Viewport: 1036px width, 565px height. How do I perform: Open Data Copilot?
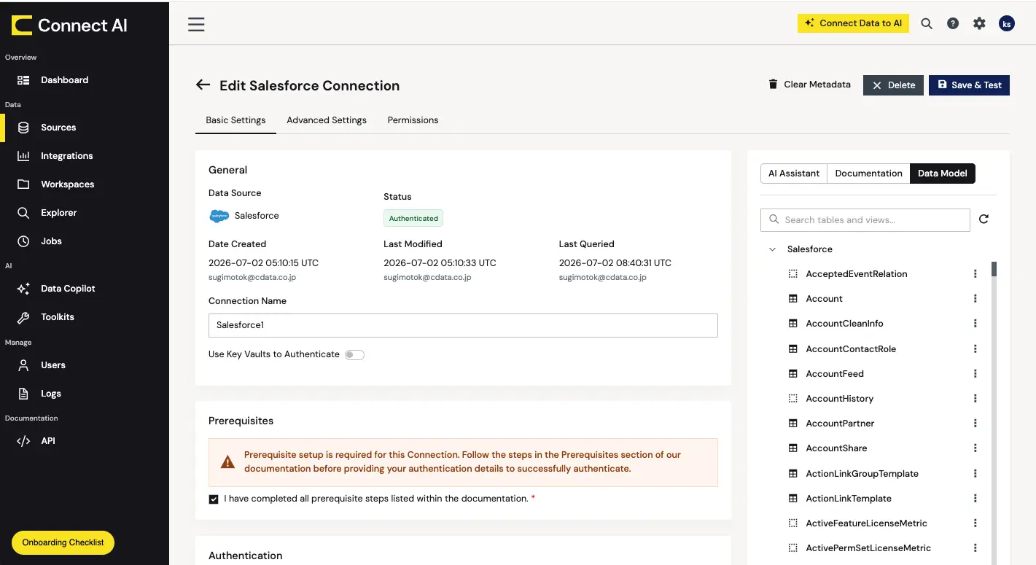(68, 289)
